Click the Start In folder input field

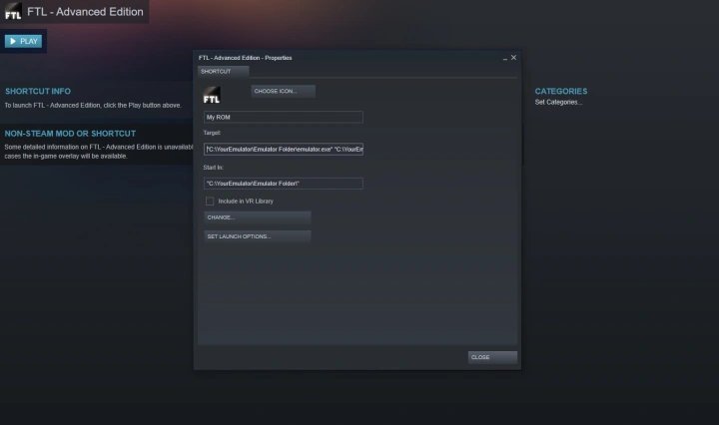click(283, 184)
